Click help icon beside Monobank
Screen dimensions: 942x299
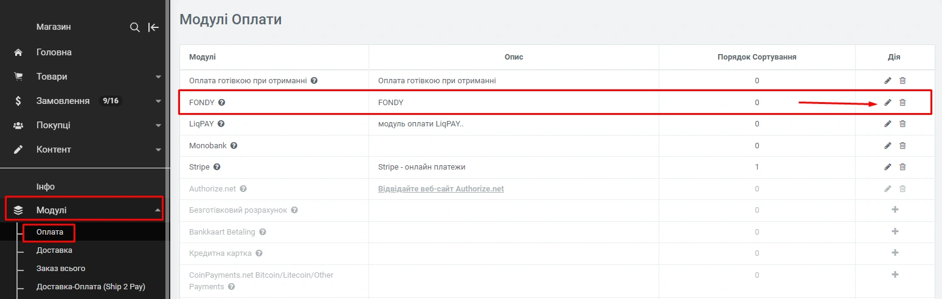[234, 146]
